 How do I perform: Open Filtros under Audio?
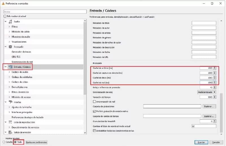pos(15,27)
